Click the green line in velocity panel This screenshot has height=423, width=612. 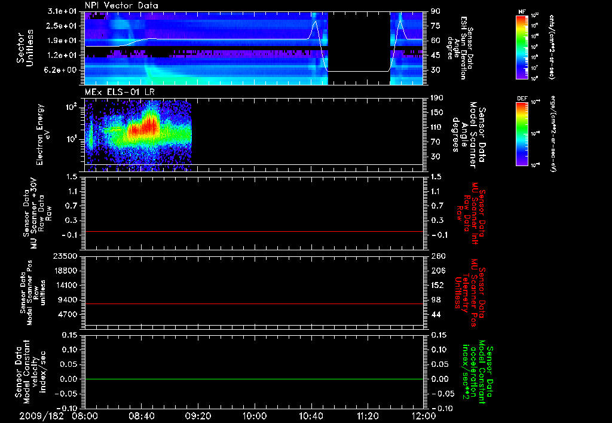(x=253, y=379)
